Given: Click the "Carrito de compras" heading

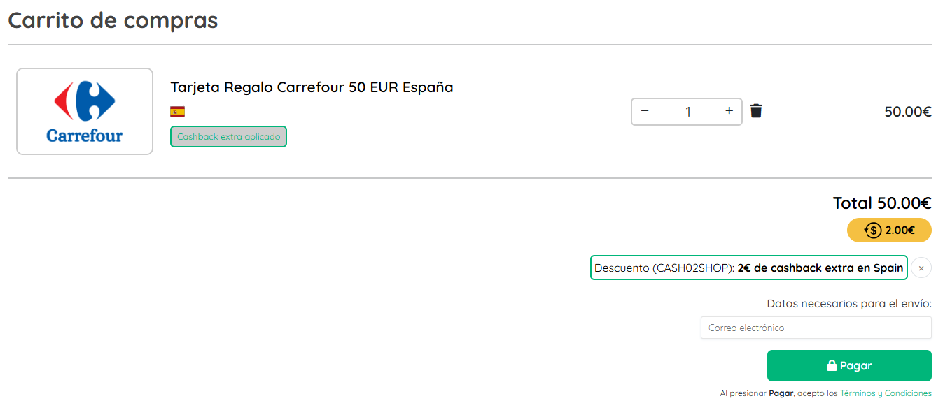Looking at the screenshot, I should [113, 20].
